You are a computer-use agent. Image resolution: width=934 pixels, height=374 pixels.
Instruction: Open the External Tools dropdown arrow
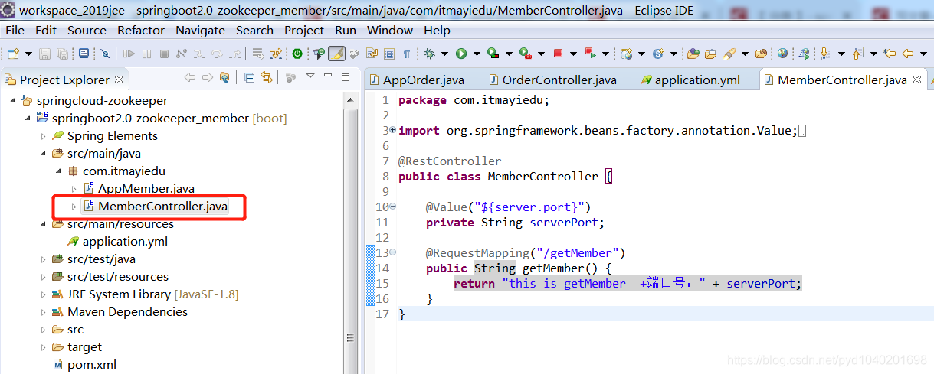[x=541, y=54]
